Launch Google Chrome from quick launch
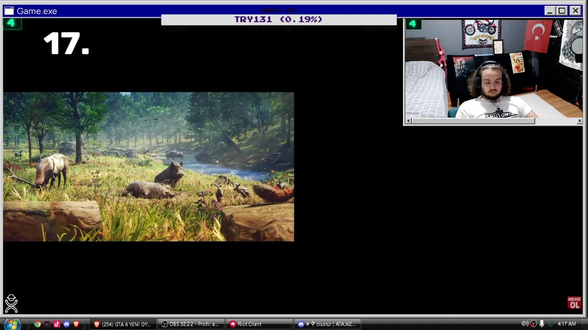Viewport: 588px width, 330px height. tap(37, 324)
